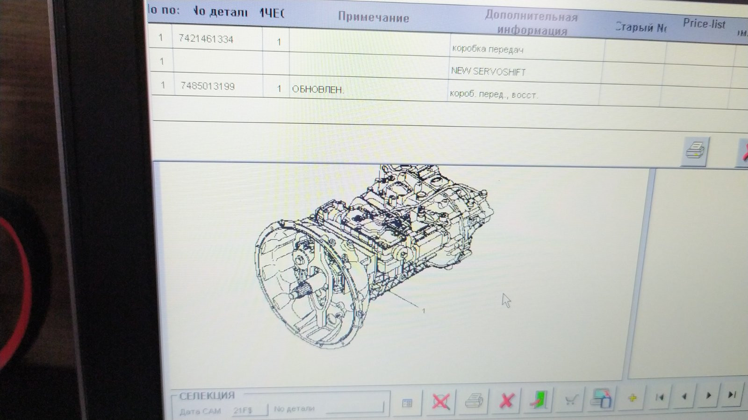Click the shopping cart icon
748x420 pixels.
click(x=570, y=399)
